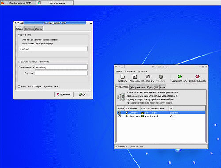Click the status icon in the ppp0 row

[126, 116]
